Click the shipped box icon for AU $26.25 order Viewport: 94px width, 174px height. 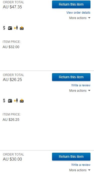[x=10, y=101]
